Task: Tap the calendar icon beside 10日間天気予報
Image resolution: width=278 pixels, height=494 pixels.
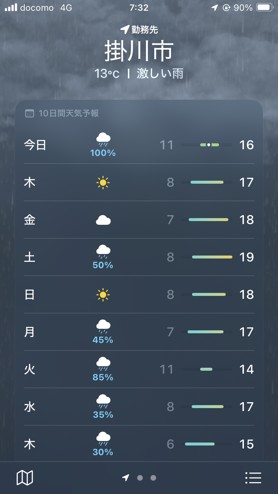Action: [30, 113]
